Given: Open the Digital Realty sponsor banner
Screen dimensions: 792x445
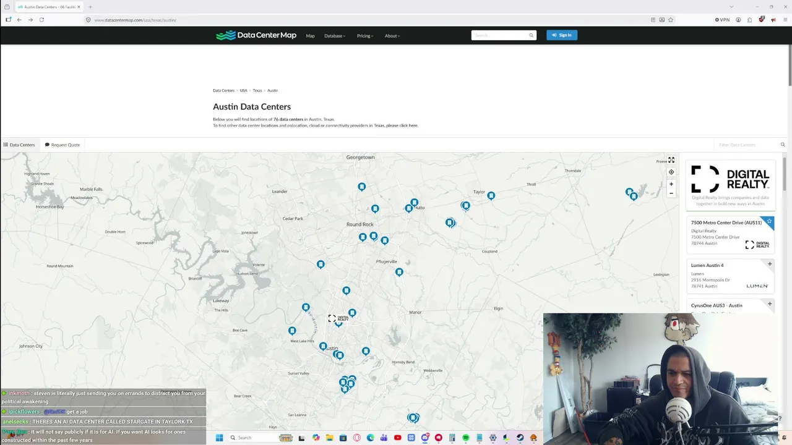Looking at the screenshot, I should click(730, 185).
